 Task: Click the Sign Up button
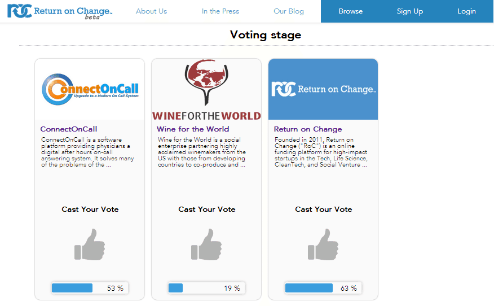(409, 11)
